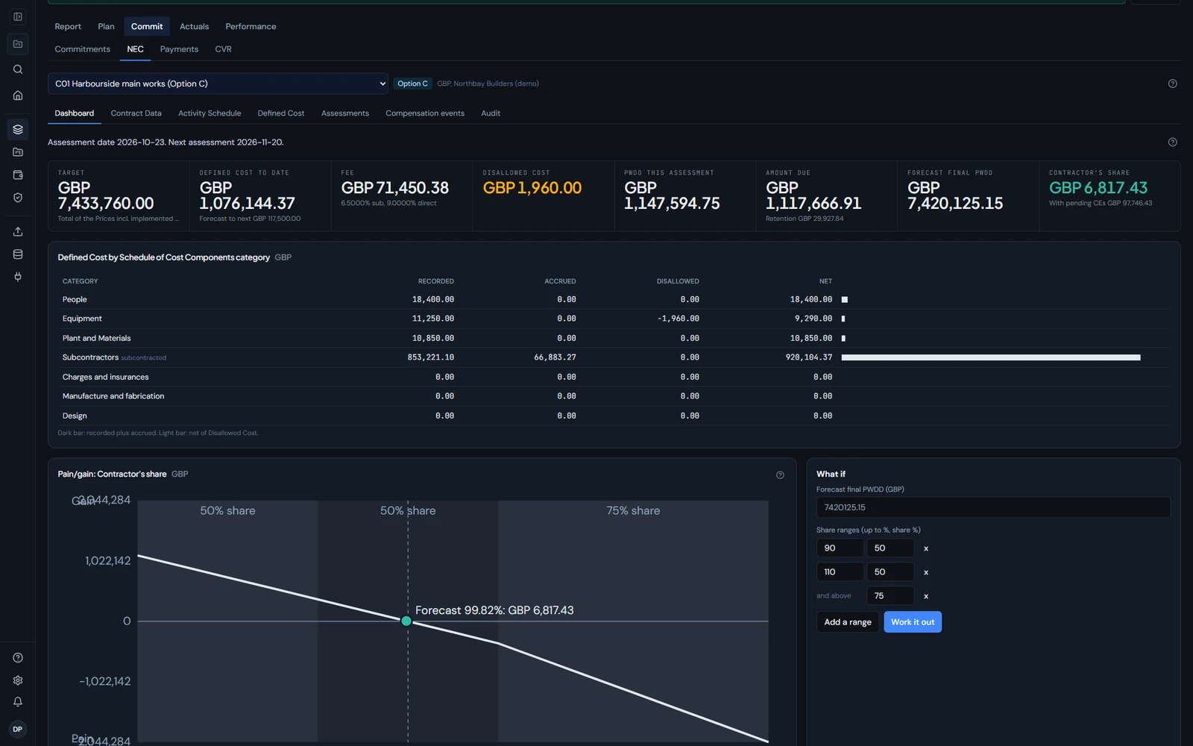Switch to the Plan tab
Image resolution: width=1193 pixels, height=746 pixels.
pos(106,26)
